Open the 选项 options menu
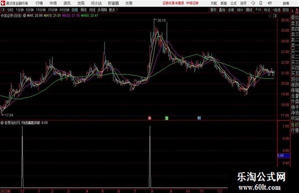 243,3
